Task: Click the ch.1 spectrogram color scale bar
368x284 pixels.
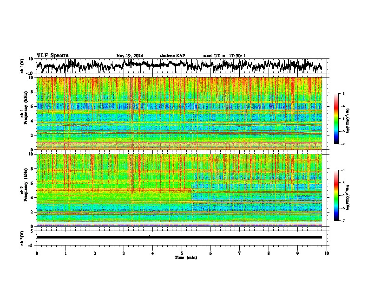Action: [336, 119]
